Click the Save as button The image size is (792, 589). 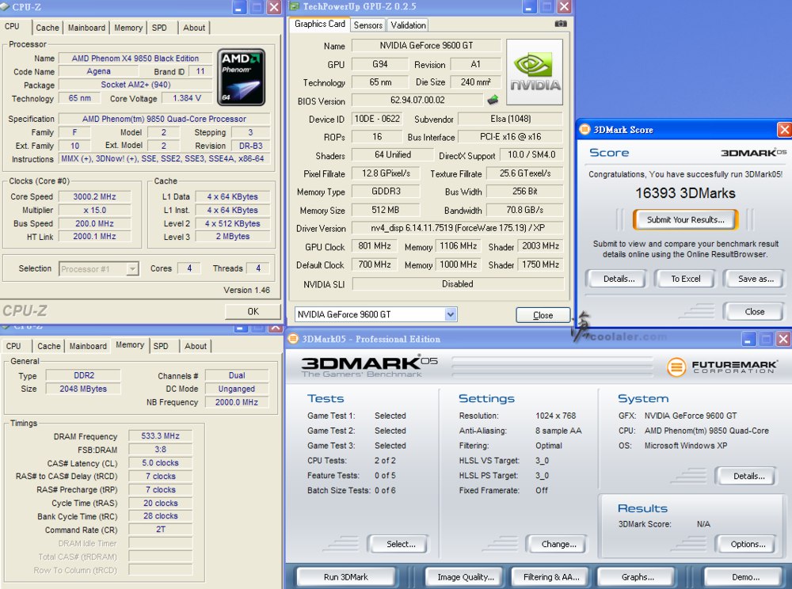coord(756,279)
